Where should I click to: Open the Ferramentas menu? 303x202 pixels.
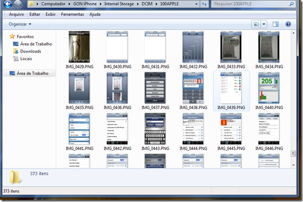tap(72, 14)
